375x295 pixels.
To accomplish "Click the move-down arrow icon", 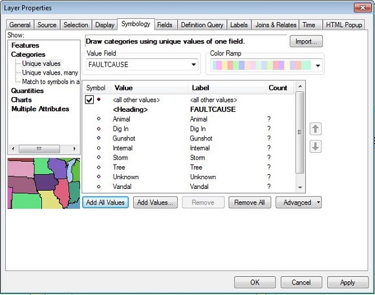I will (316, 146).
